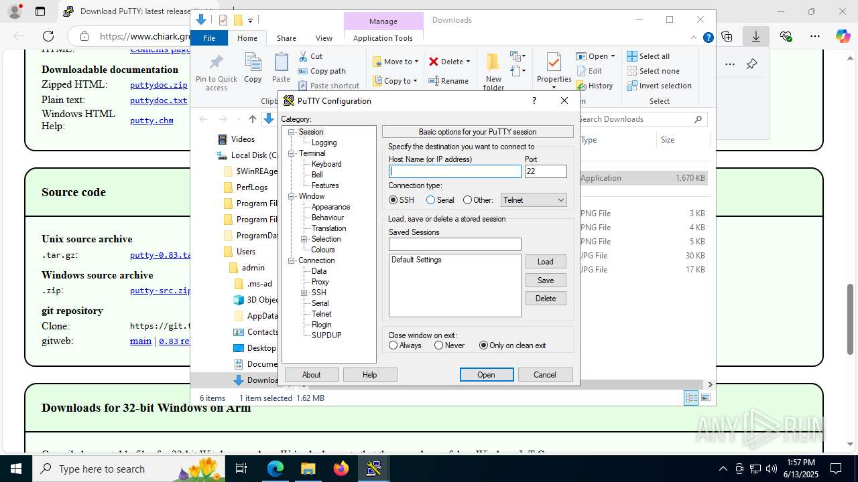Switch to the Share ribbon tab
Image resolution: width=858 pixels, height=482 pixels.
pos(286,38)
